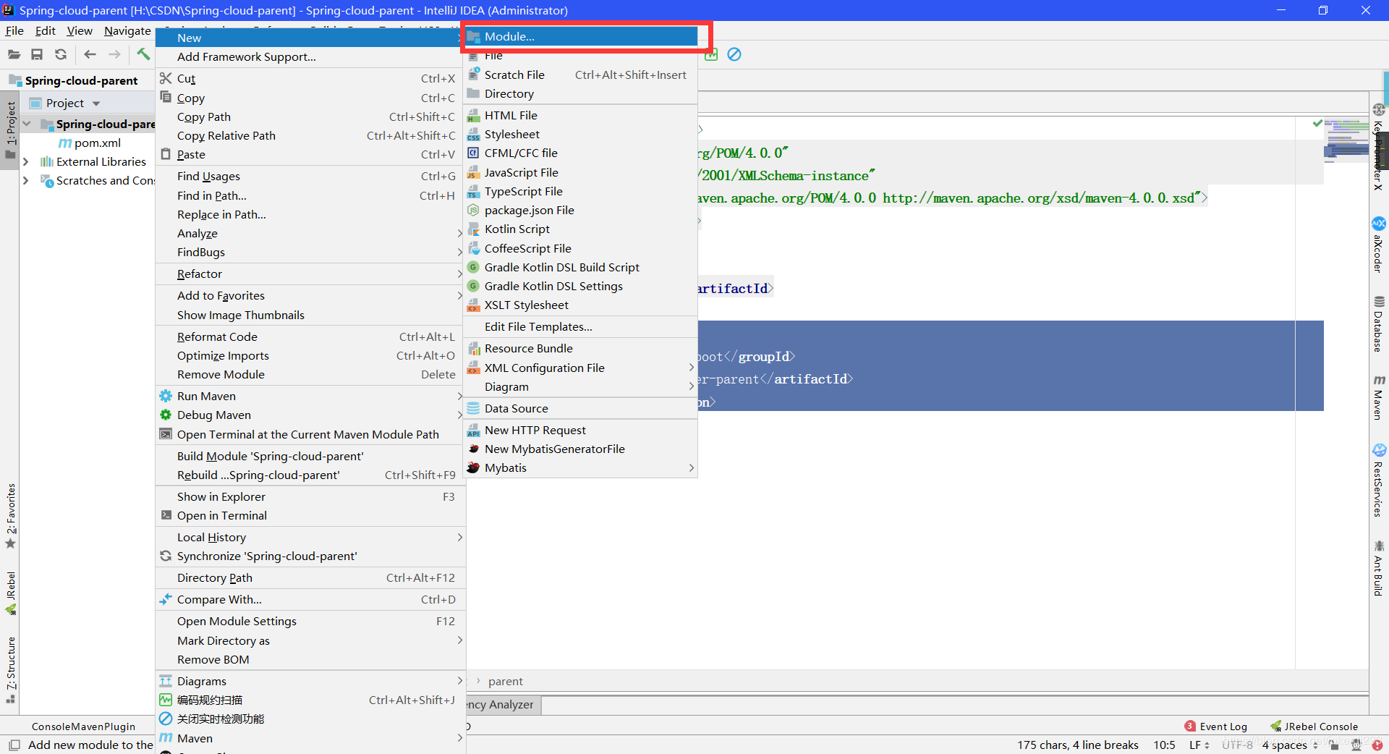Viewport: 1389px width, 754px height.
Task: Choose Kotlin Script in submenu
Action: [581, 229]
